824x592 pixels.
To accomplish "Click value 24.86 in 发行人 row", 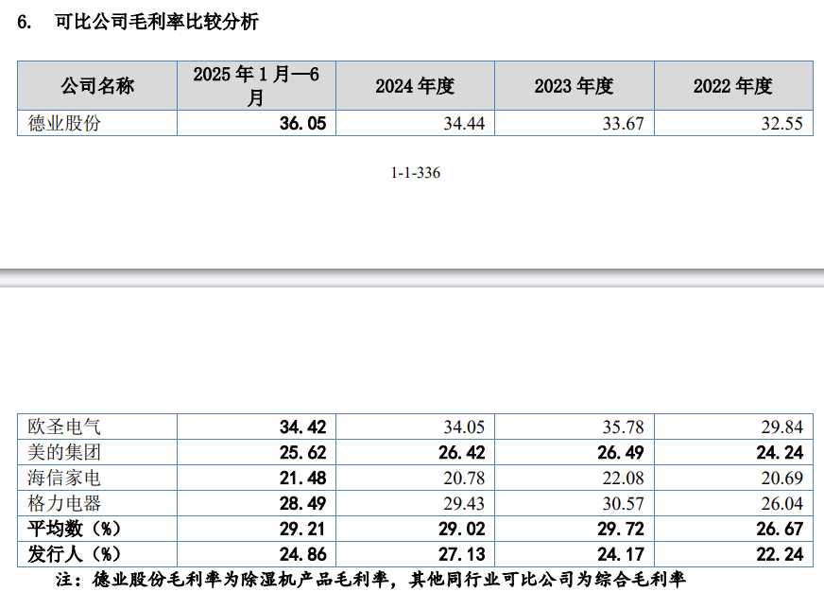I will coord(302,554).
